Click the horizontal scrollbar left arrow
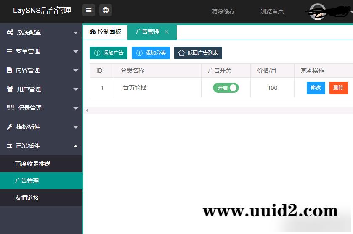Viewport: 353px width, 234px height. (x=87, y=110)
